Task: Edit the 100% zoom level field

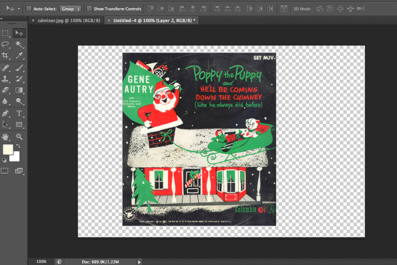Action: point(41,261)
